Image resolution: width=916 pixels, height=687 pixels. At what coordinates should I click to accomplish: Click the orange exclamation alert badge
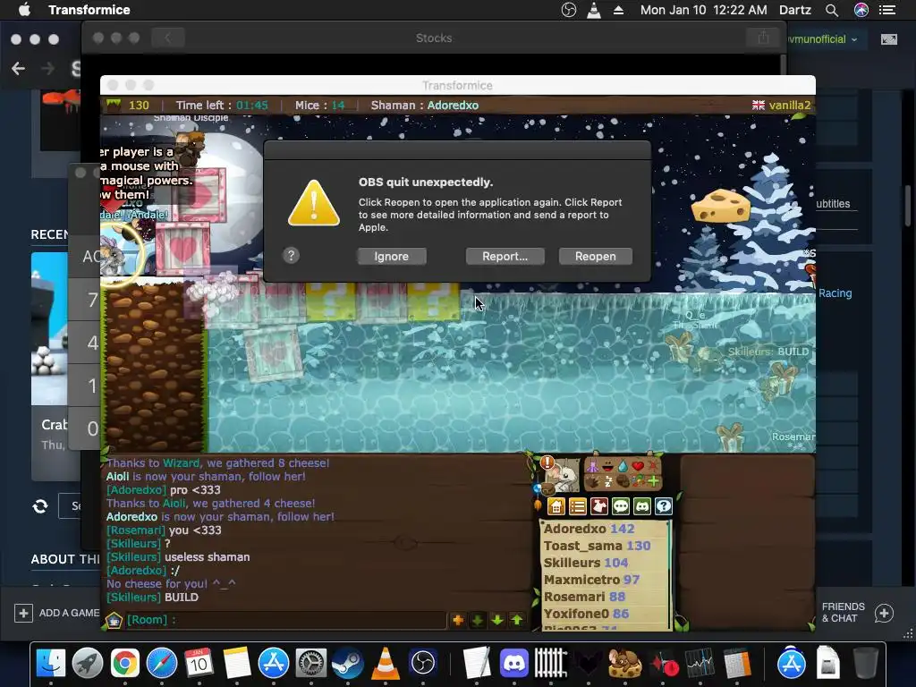(x=547, y=462)
